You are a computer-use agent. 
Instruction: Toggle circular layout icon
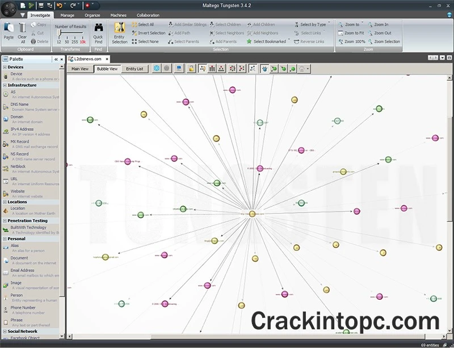tap(232, 68)
